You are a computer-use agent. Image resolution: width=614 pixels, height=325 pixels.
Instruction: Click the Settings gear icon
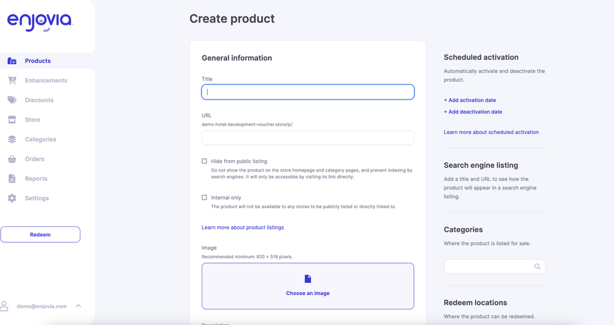tap(12, 198)
